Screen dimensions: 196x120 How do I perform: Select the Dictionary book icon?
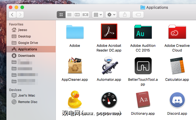pos(143,100)
